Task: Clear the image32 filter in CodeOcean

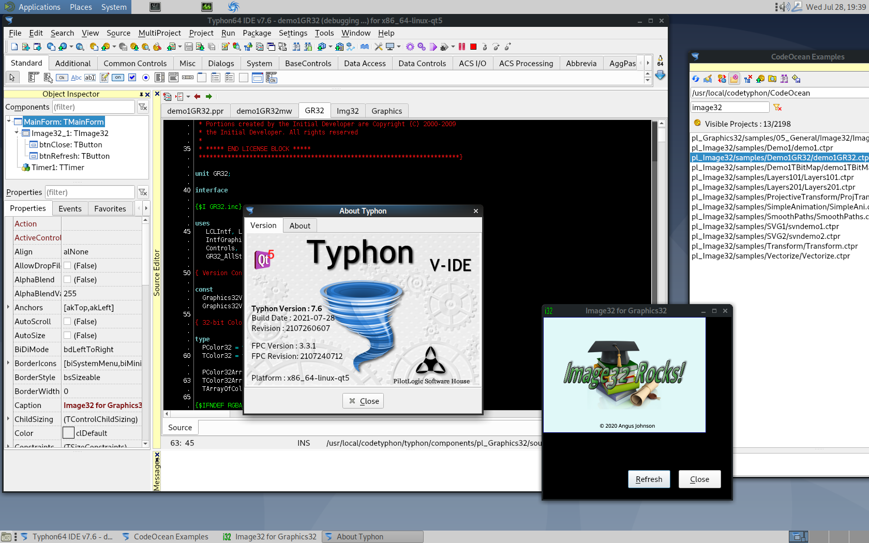Action: [x=777, y=108]
